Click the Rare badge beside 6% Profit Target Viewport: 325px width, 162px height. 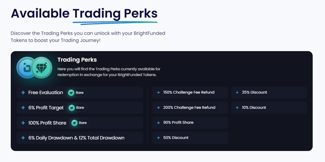point(77,108)
